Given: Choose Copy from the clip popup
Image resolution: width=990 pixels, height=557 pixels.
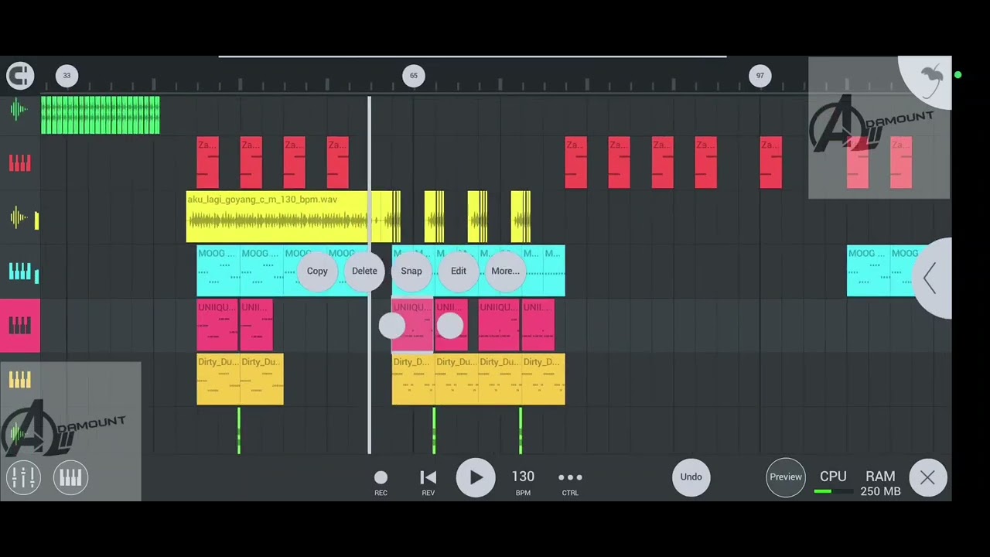Looking at the screenshot, I should click(317, 271).
